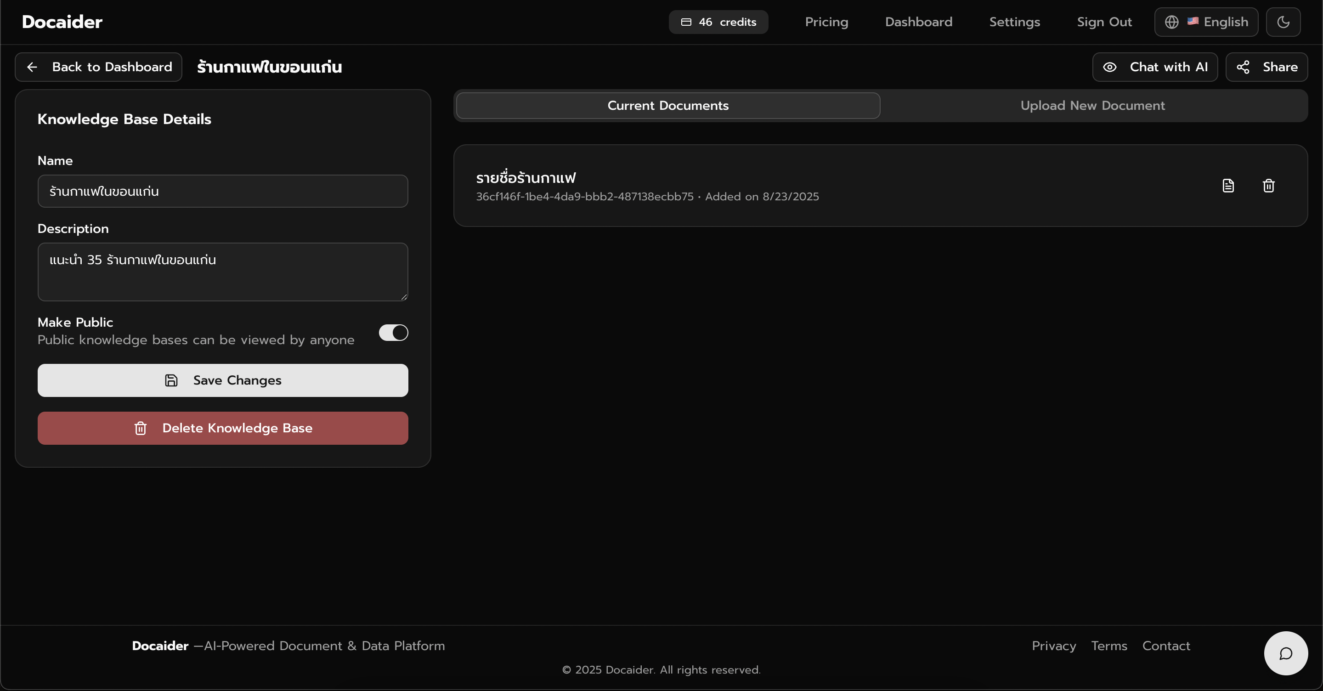
Task: Open the Privacy footer link
Action: (1053, 646)
